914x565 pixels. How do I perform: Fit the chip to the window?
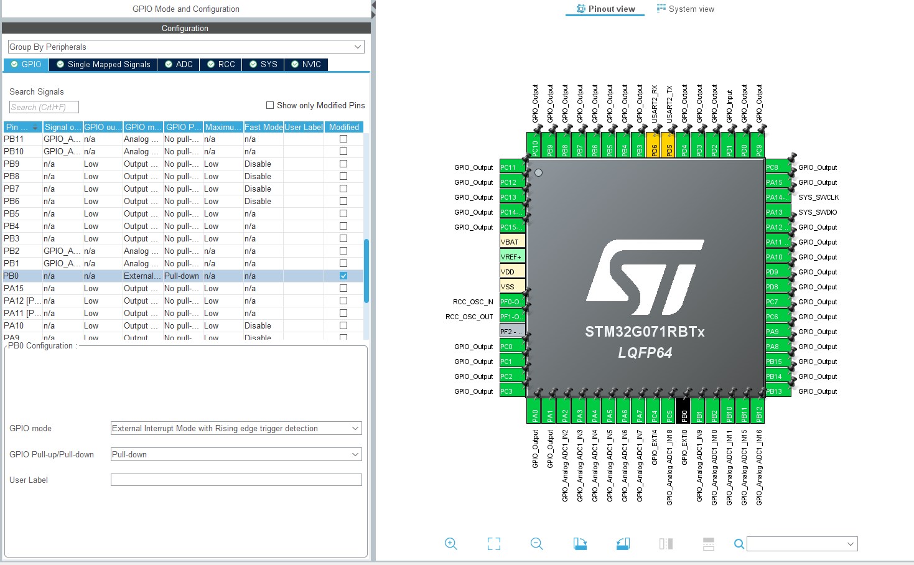click(494, 544)
